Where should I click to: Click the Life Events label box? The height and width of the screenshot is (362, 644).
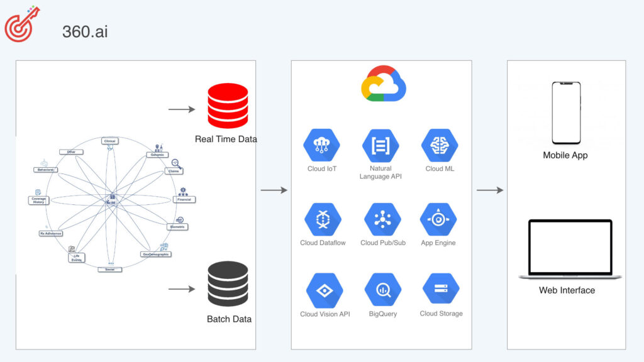pyautogui.click(x=76, y=258)
